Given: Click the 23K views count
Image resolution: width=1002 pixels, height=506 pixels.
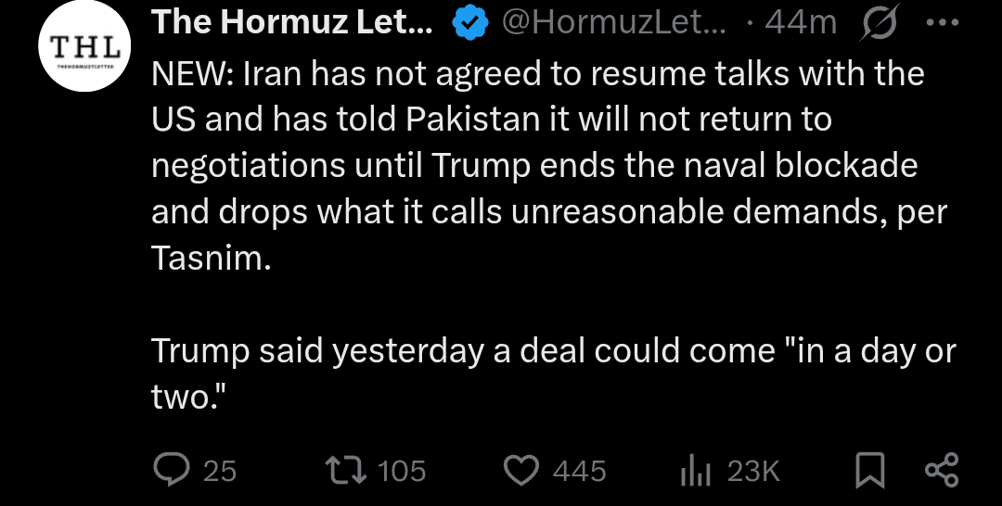Looking at the screenshot, I should tap(753, 472).
